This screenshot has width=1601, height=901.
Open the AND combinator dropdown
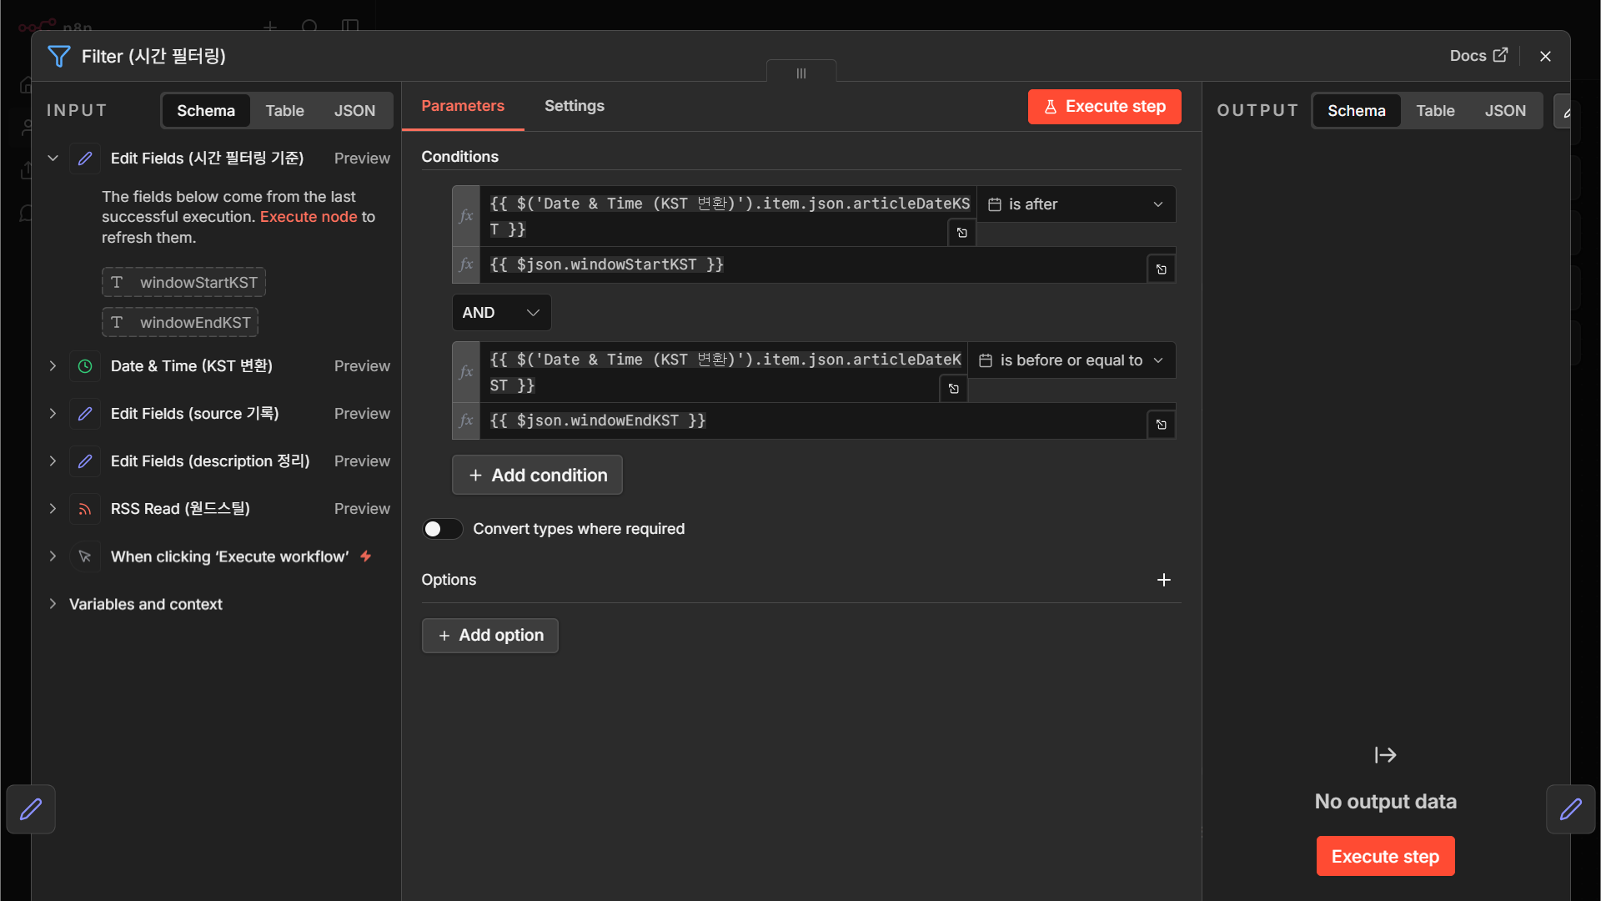(x=501, y=312)
